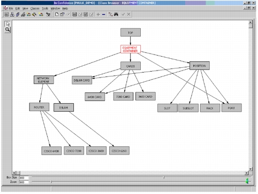This screenshot has width=258, height=194.
Task: Click the red relationship connector icon
Action: tap(110, 14)
